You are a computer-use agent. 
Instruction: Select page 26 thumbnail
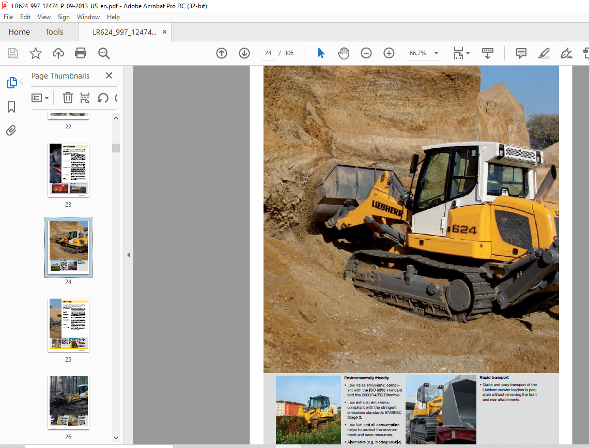point(68,403)
